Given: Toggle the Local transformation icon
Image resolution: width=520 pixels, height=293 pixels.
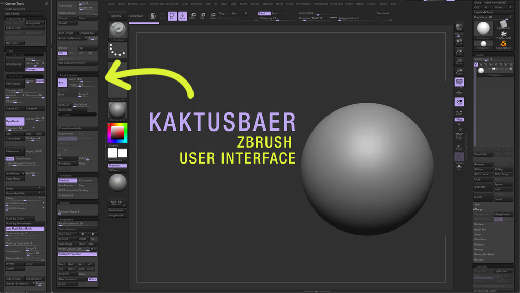Looking at the screenshot, I should [x=459, y=102].
